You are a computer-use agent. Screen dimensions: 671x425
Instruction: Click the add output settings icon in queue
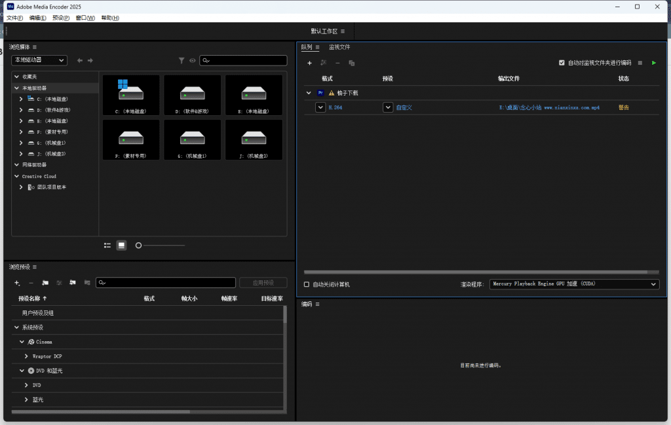324,63
